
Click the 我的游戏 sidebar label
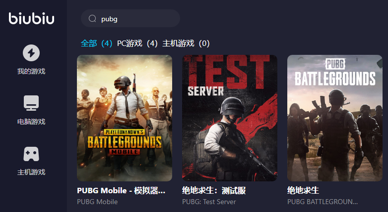tap(31, 71)
